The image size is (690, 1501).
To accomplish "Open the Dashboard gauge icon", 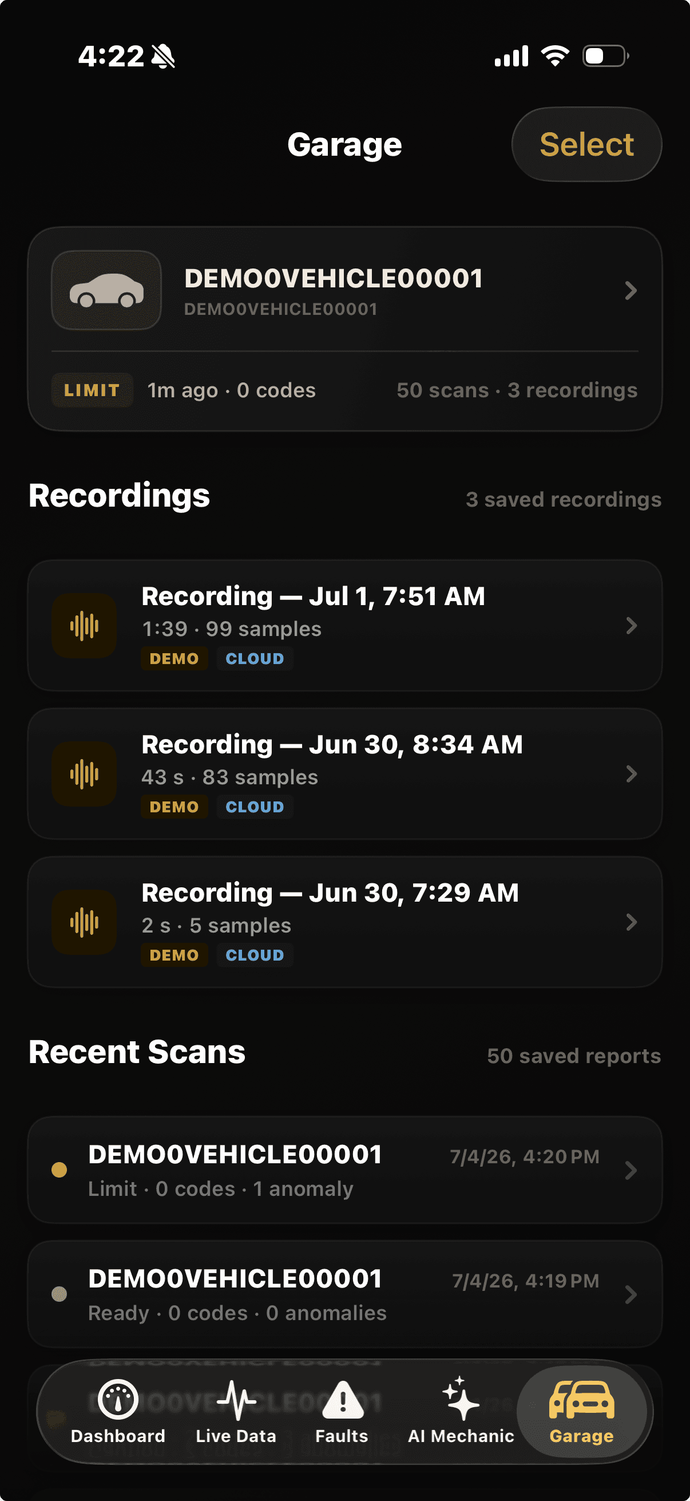I will tap(118, 1399).
